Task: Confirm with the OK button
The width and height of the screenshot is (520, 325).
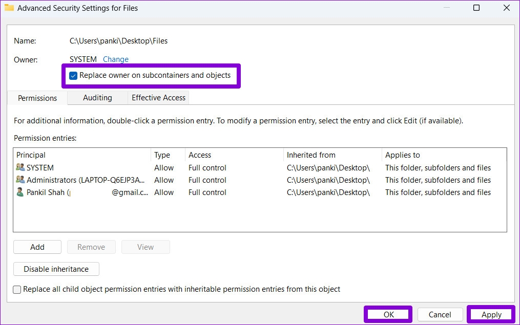Action: tap(389, 314)
